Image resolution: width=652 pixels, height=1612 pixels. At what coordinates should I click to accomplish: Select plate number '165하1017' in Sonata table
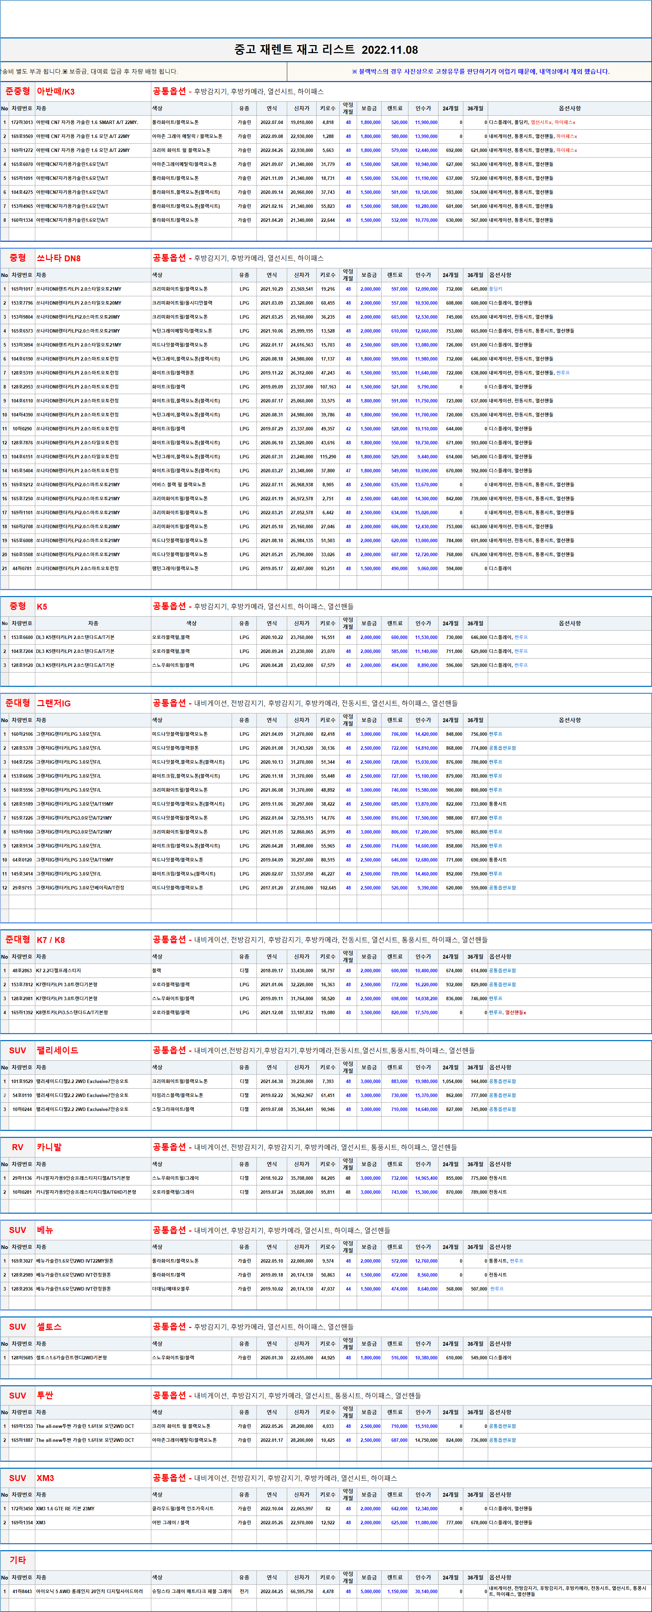click(22, 289)
